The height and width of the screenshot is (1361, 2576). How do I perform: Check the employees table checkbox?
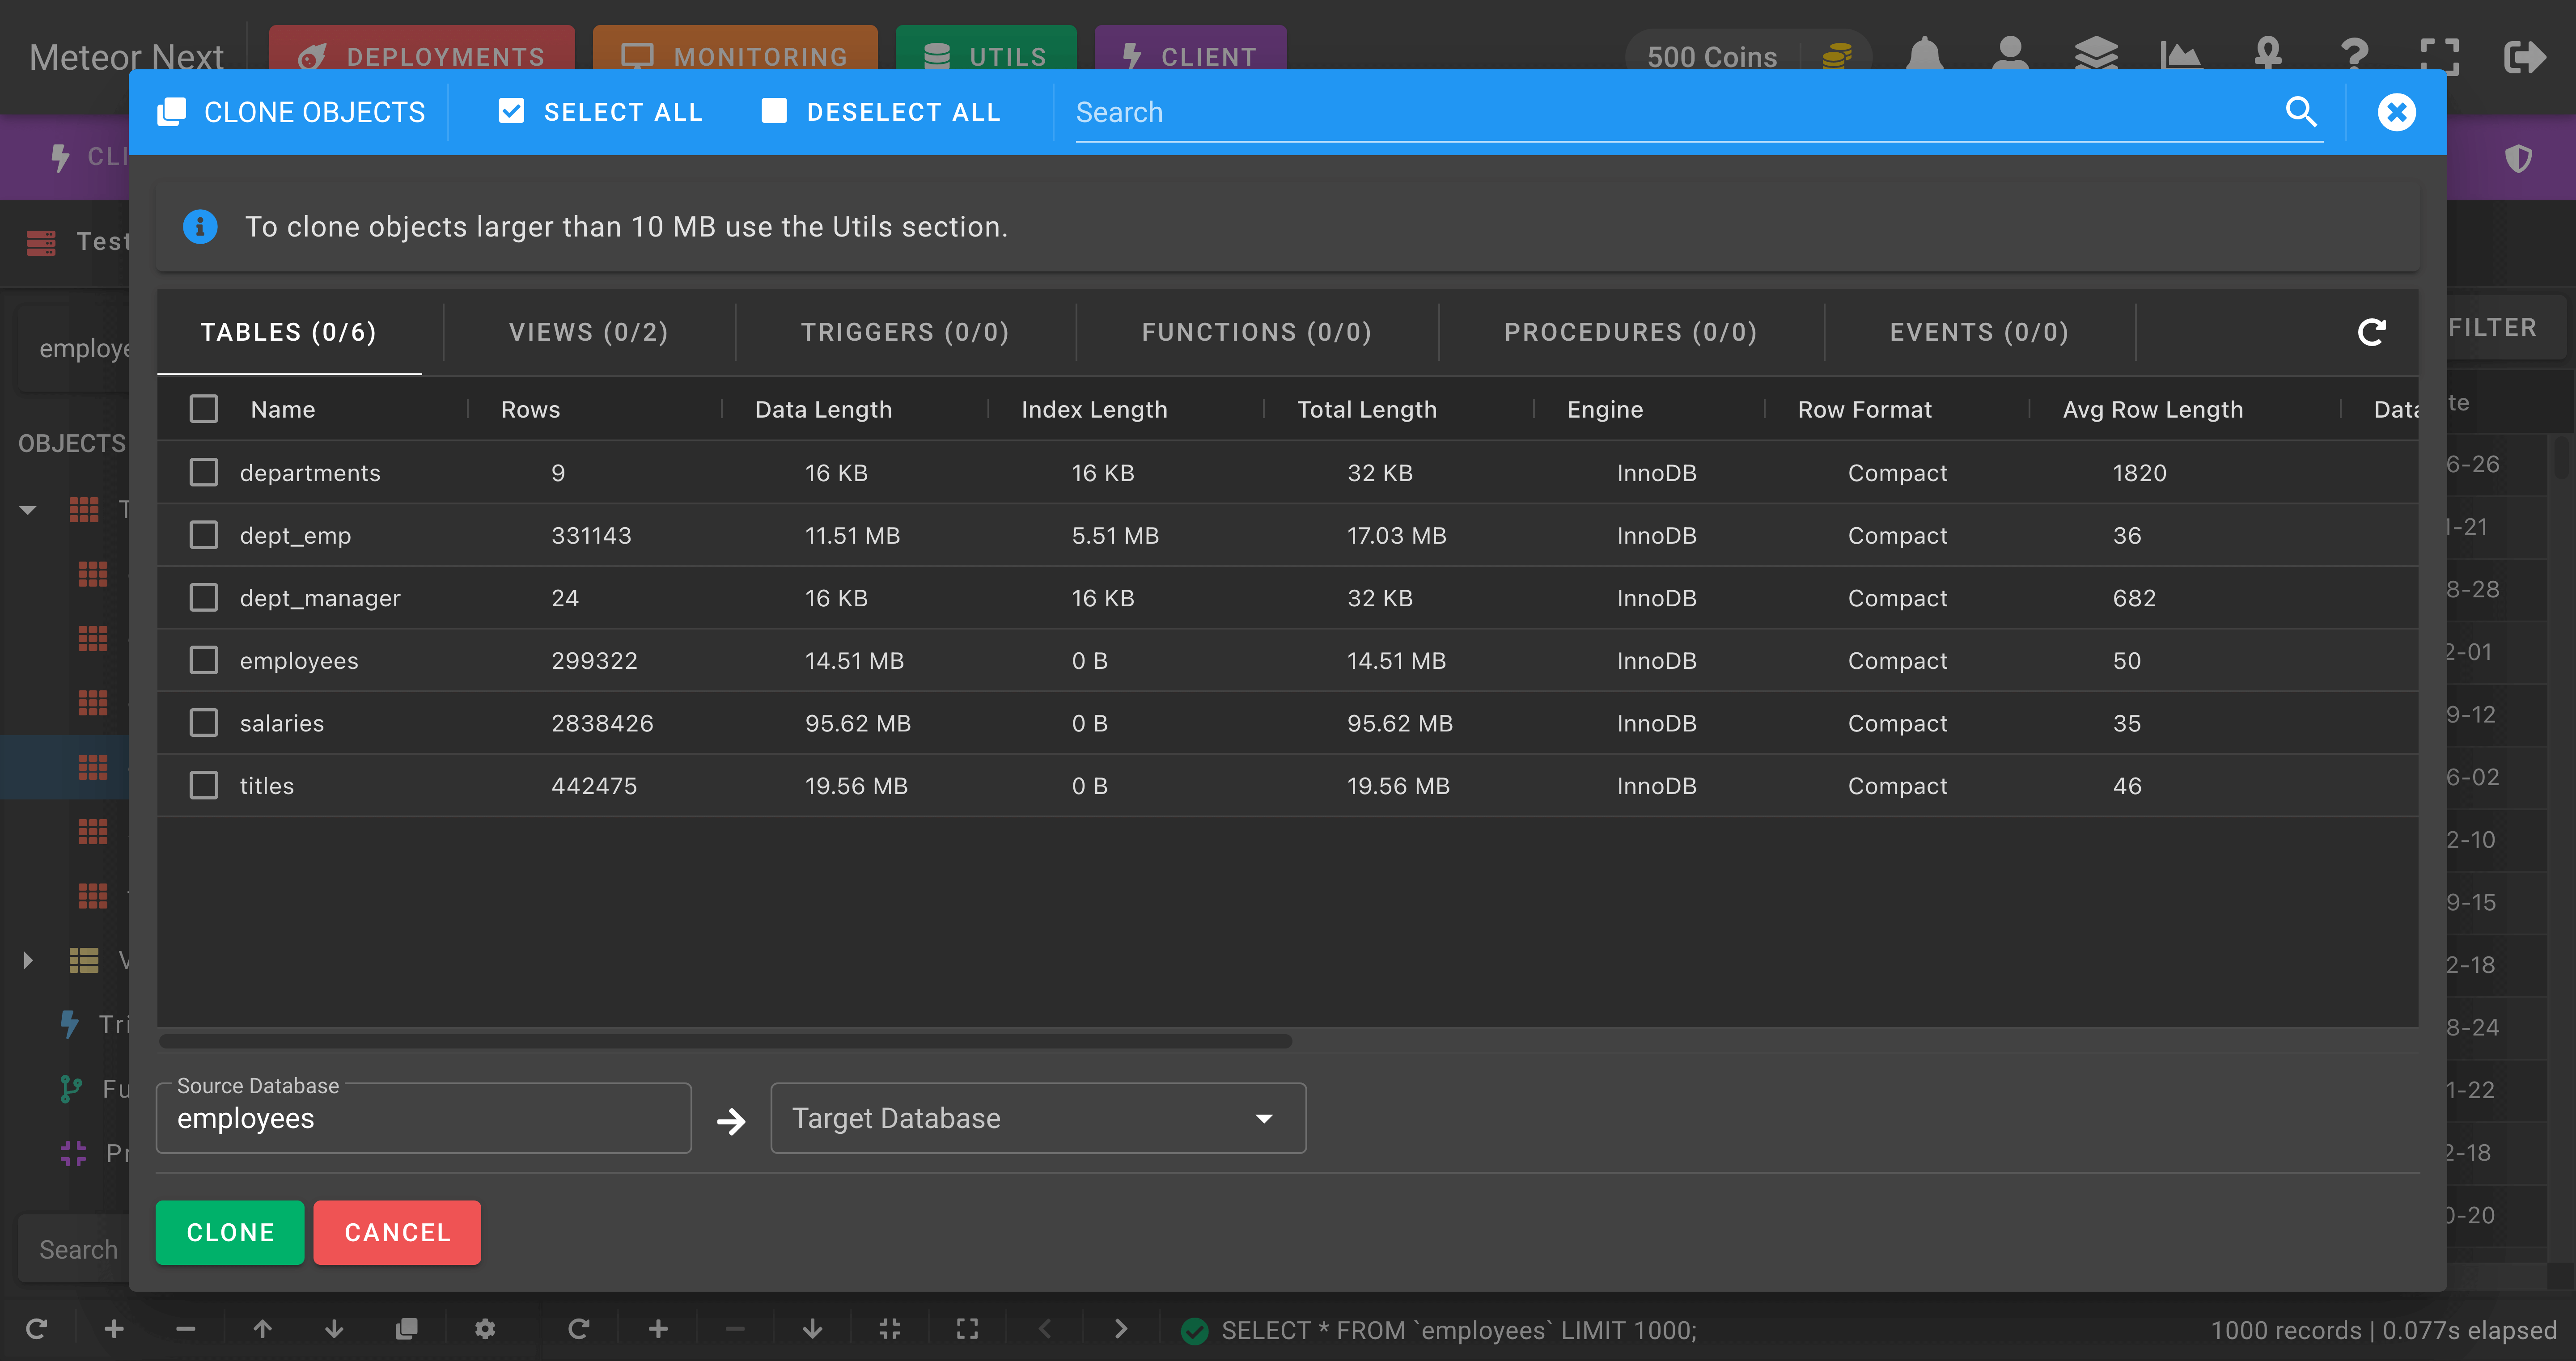coord(204,660)
